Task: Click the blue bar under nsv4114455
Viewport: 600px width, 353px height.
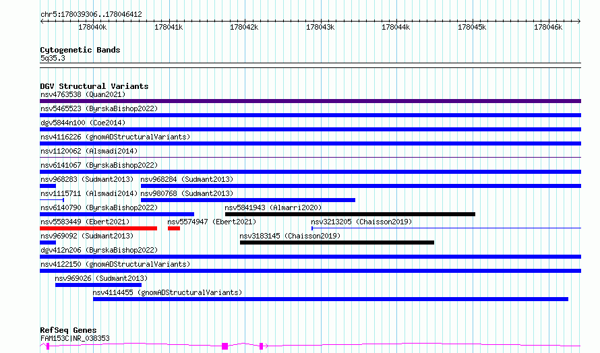Action: point(330,299)
